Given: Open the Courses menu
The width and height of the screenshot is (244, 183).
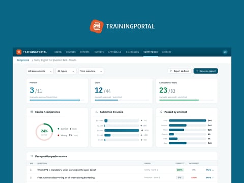Looking at the screenshot, I should pyautogui.click(x=71, y=52).
